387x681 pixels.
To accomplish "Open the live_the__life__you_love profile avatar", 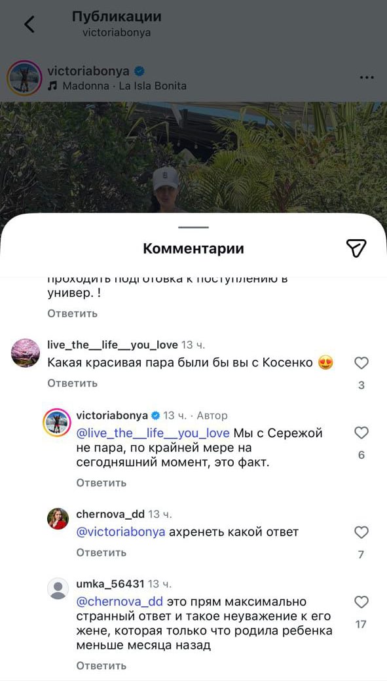I will click(x=25, y=353).
